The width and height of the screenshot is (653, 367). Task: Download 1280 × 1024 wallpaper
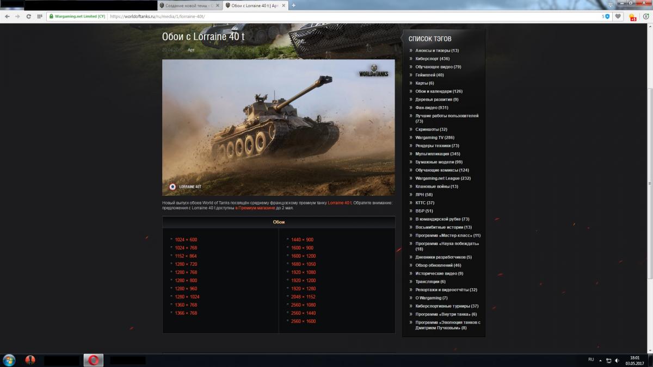(187, 297)
